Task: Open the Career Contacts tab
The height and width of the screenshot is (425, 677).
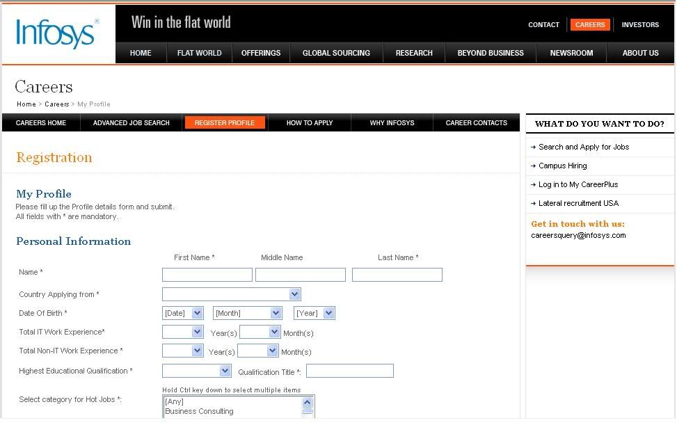Action: coord(476,123)
